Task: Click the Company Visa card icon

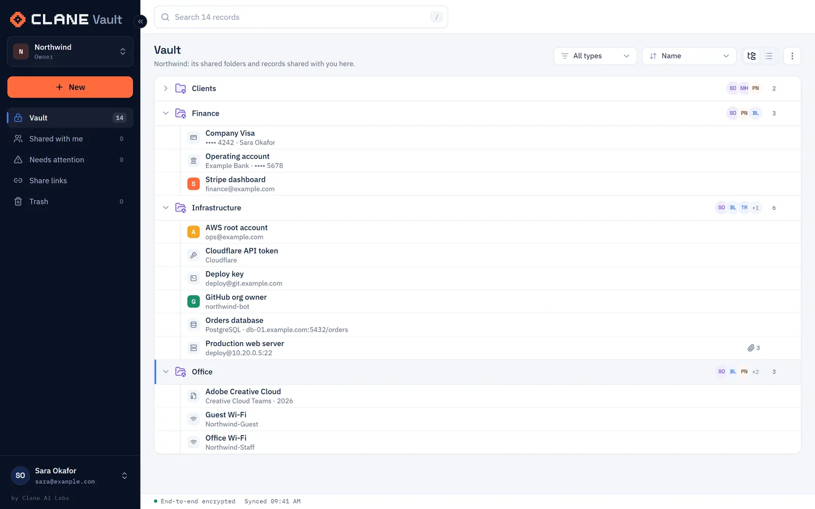Action: (194, 137)
